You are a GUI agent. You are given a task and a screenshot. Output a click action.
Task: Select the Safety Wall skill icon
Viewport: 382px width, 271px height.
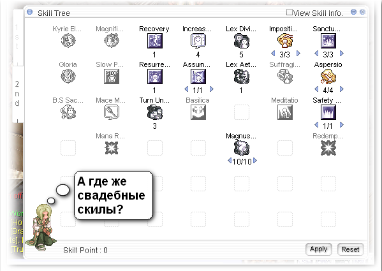(328, 112)
